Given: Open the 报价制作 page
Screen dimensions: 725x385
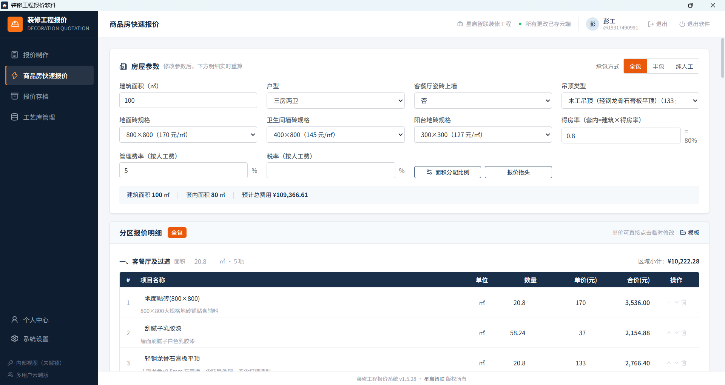Looking at the screenshot, I should click(49, 55).
